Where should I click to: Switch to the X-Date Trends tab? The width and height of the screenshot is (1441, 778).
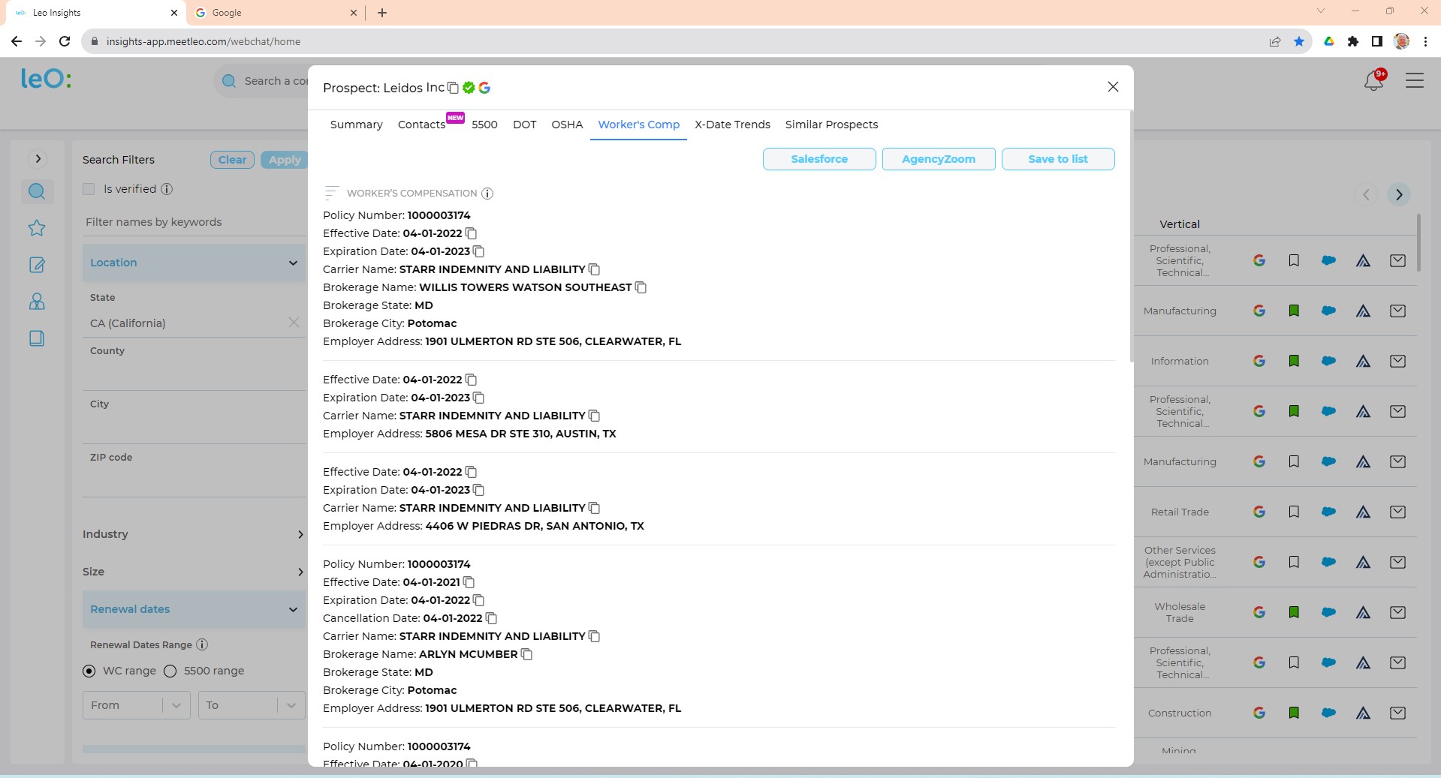[x=732, y=125]
